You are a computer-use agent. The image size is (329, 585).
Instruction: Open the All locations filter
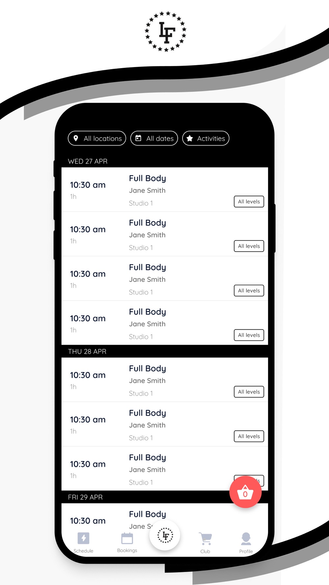tap(97, 138)
